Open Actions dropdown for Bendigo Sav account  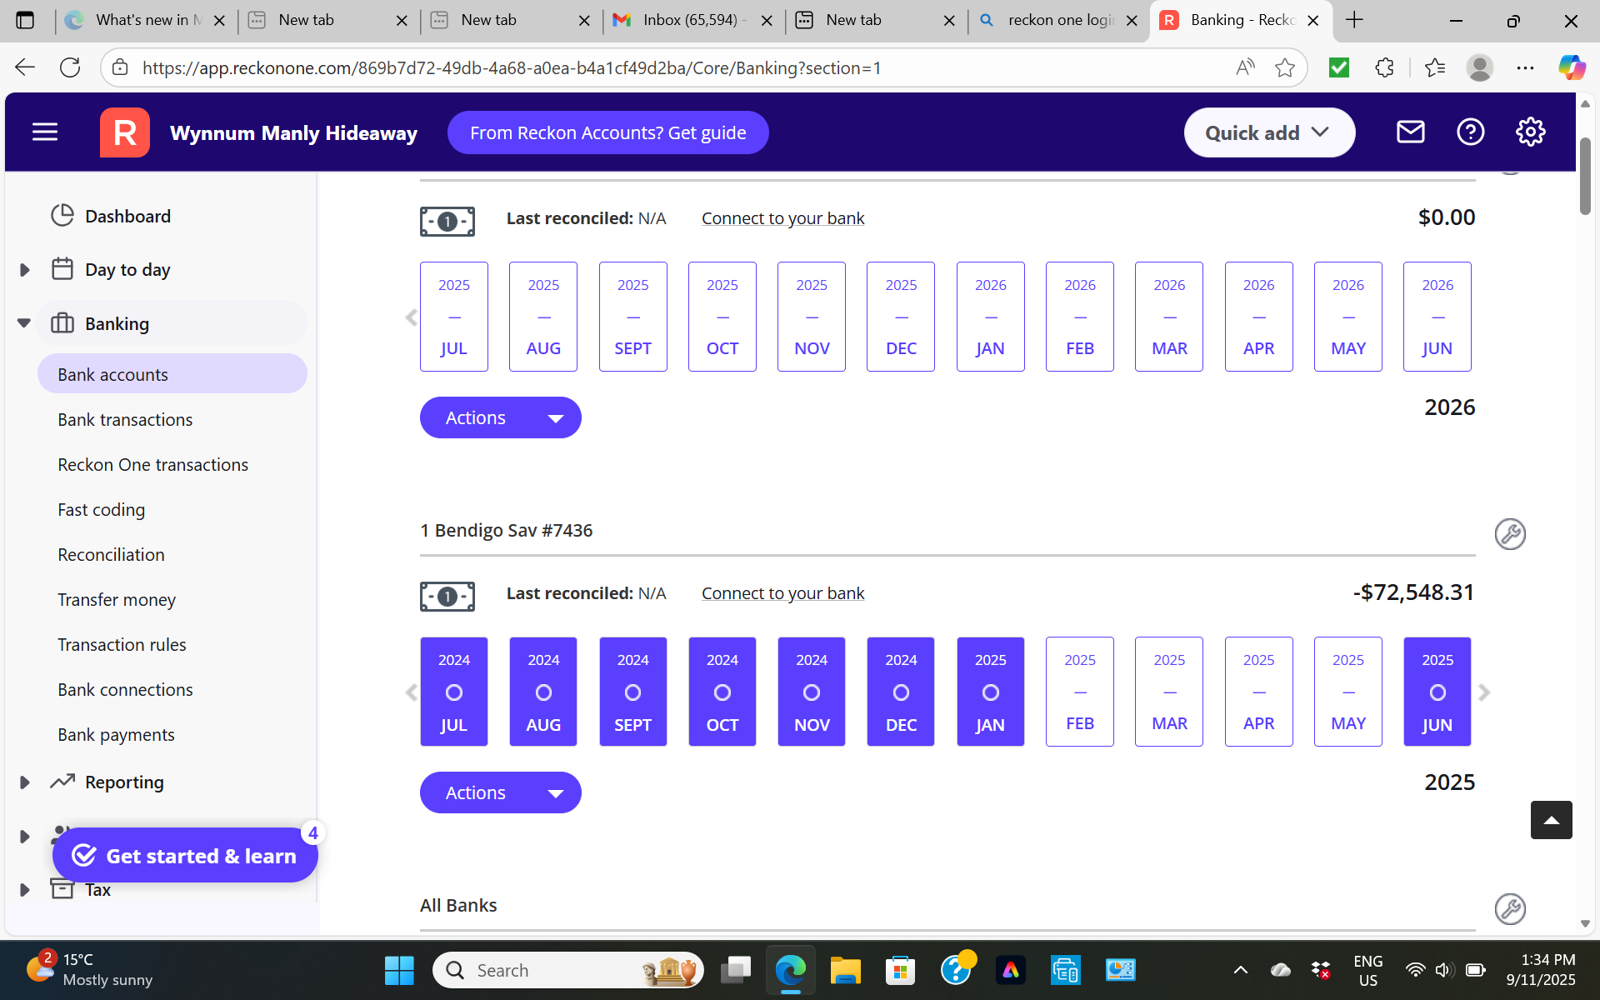tap(500, 792)
